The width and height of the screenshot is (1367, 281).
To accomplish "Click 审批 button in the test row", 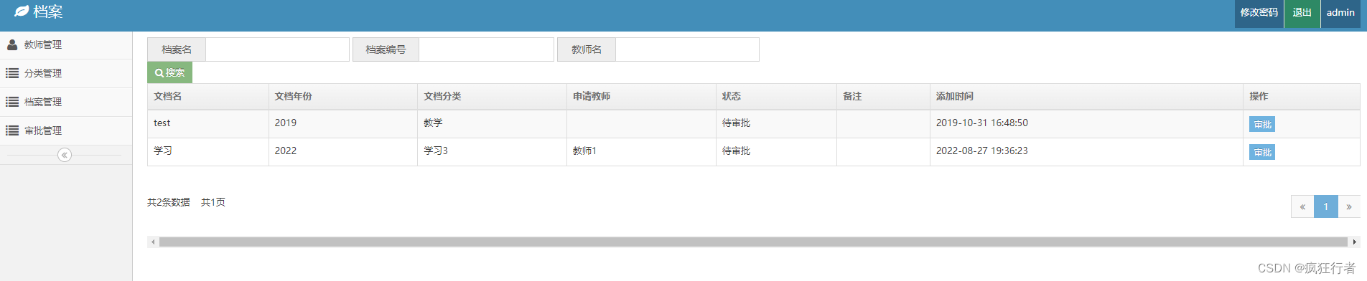I will click(x=1261, y=125).
